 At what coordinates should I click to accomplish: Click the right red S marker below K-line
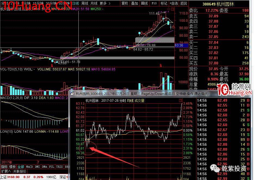pos(161,66)
